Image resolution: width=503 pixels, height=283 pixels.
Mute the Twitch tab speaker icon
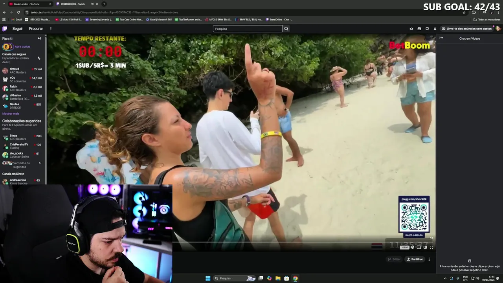coord(92,4)
